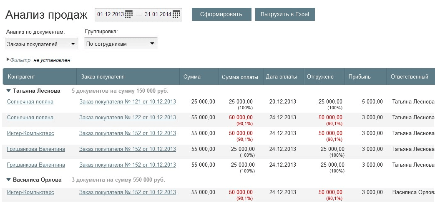Open Интер-Компьютерс link under Василиса Орлова
Image resolution: width=435 pixels, height=202 pixels.
point(30,192)
